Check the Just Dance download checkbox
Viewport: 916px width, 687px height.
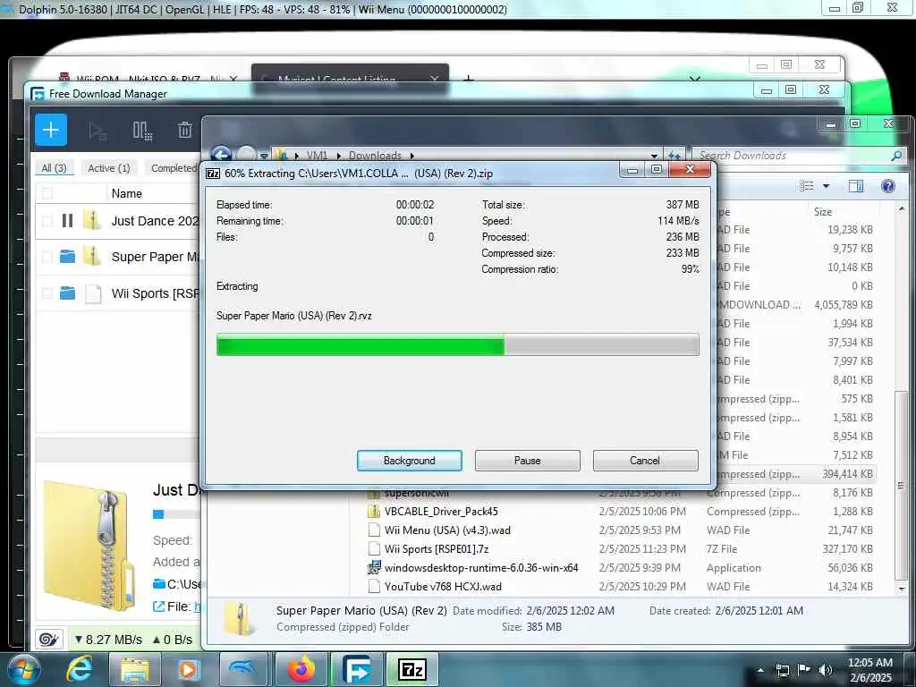tap(47, 221)
